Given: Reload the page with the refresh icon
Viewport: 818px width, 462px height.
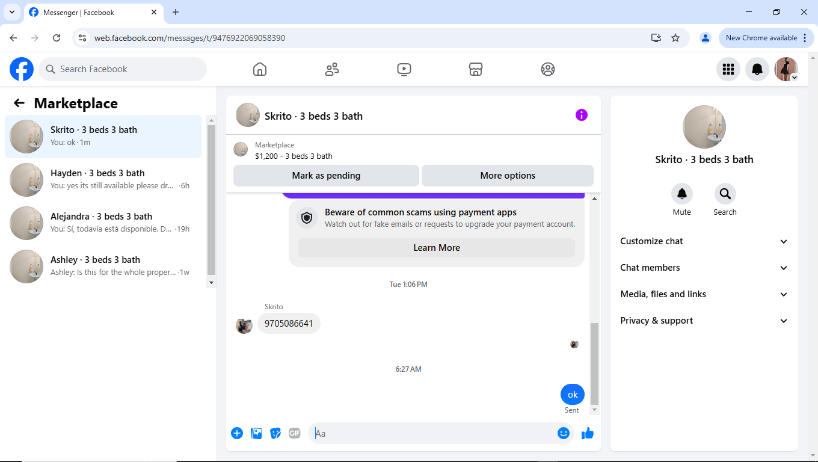Looking at the screenshot, I should (57, 38).
